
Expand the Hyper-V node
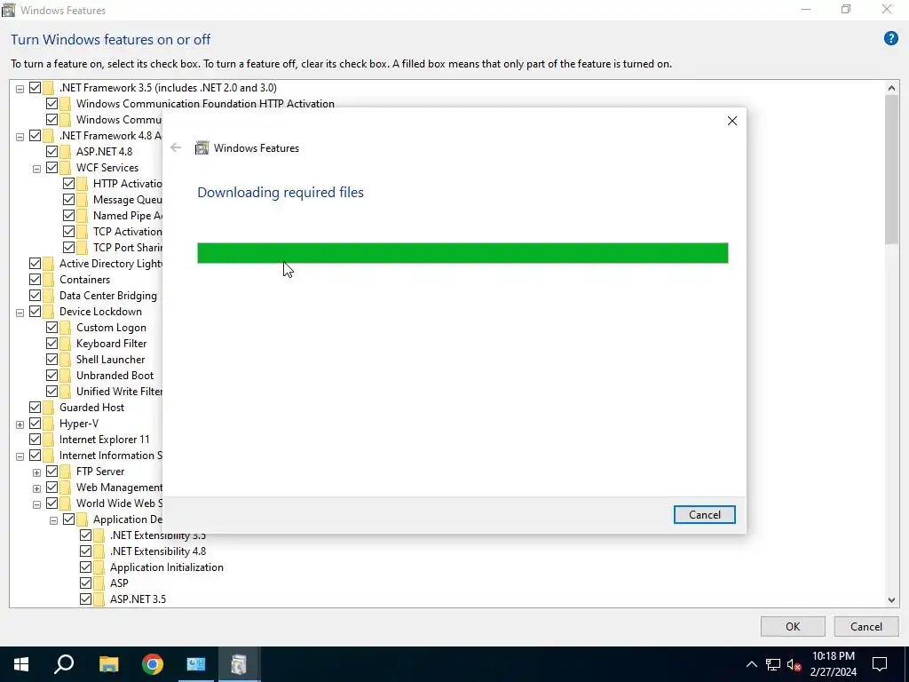(x=20, y=424)
